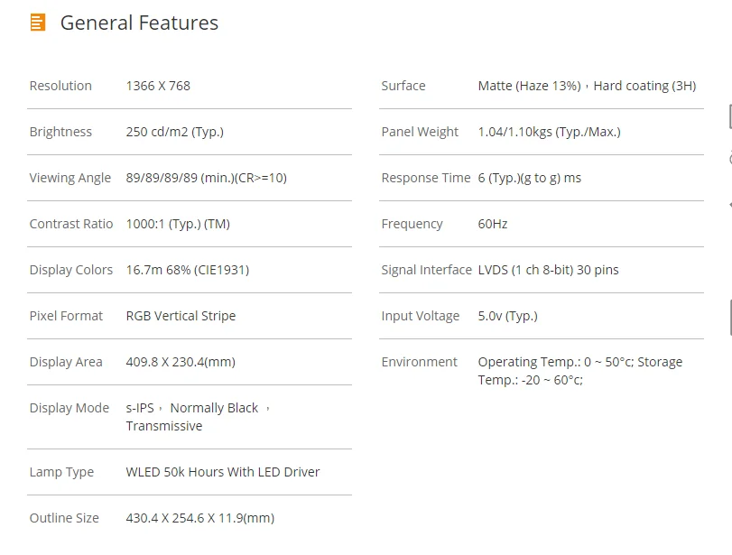Screen dimensions: 732x555
Task: Select the Resolution value 1366 X 768
Action: click(x=158, y=86)
